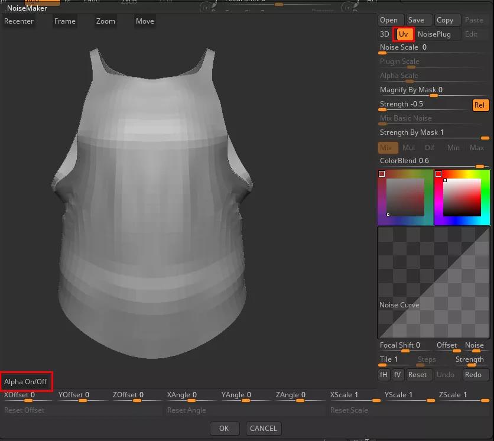The width and height of the screenshot is (494, 441).
Task: Confirm the noise with OK
Action: [224, 429]
